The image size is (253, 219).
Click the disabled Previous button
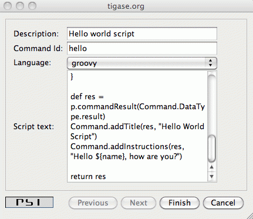point(93,203)
